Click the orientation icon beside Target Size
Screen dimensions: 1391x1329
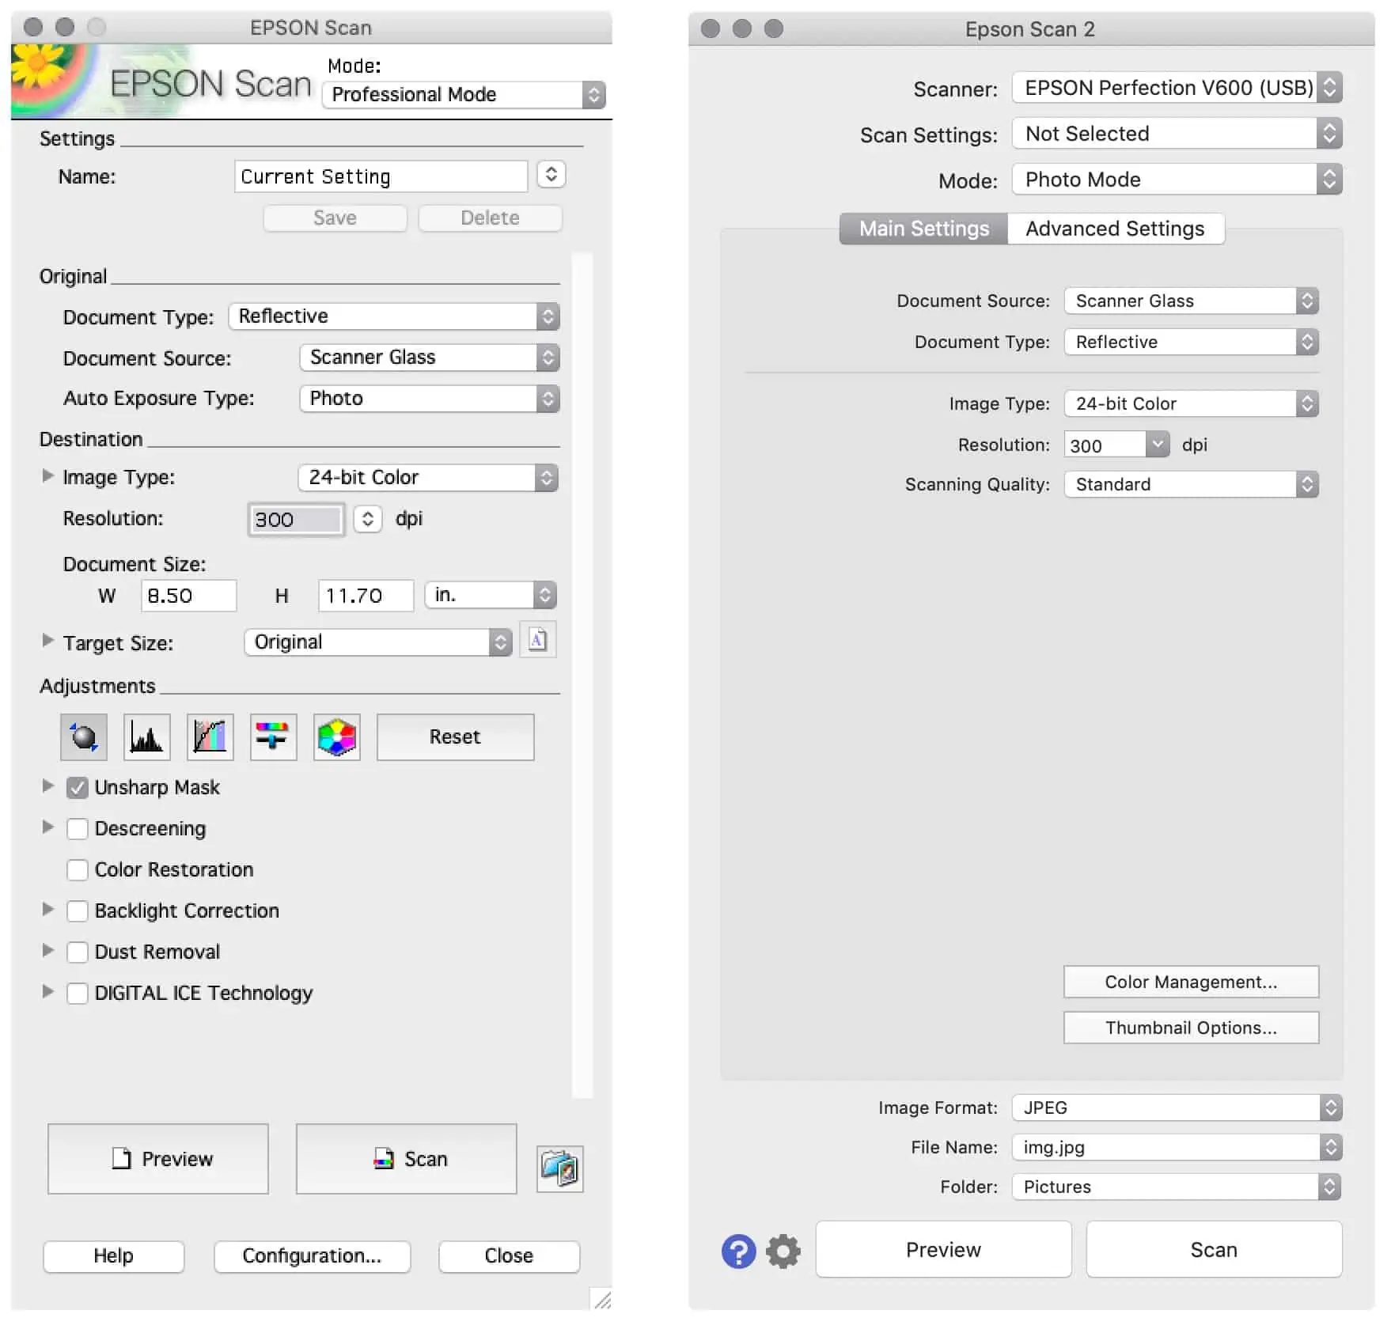[x=538, y=640]
